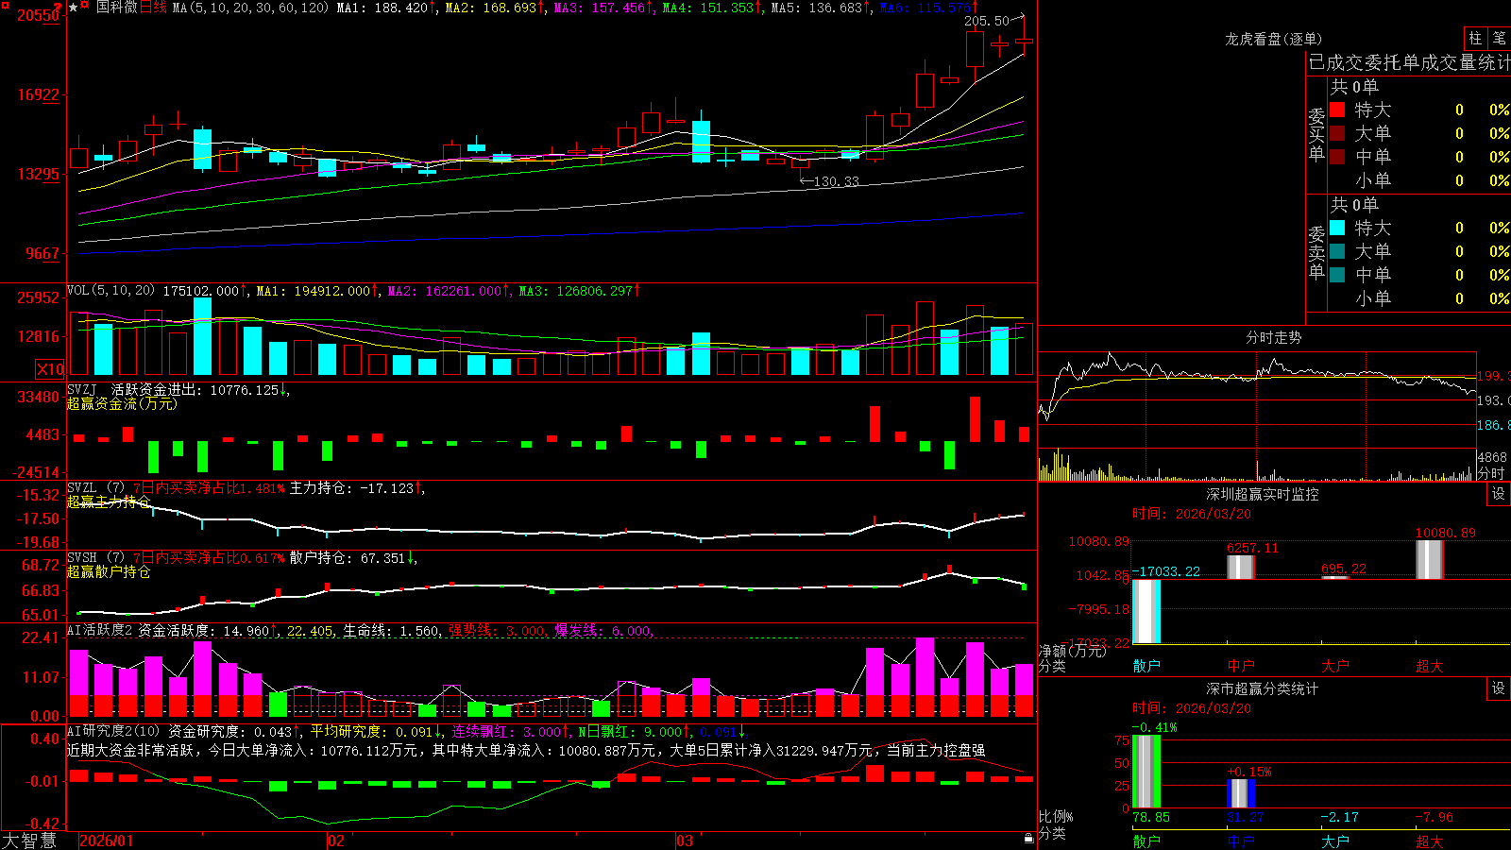This screenshot has height=850, width=1511.
Task: Open 设 settings for 深圳超赢实时监控
Action: pyautogui.click(x=1499, y=494)
